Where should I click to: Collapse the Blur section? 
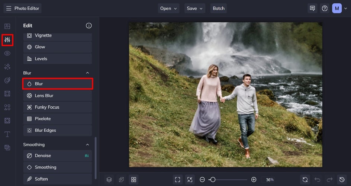(x=88, y=73)
